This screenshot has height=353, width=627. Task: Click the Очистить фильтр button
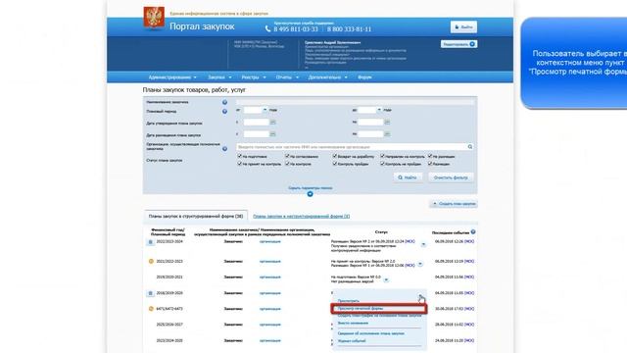(x=451, y=177)
